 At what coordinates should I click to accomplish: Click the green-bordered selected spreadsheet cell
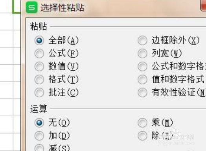coord(17,7)
